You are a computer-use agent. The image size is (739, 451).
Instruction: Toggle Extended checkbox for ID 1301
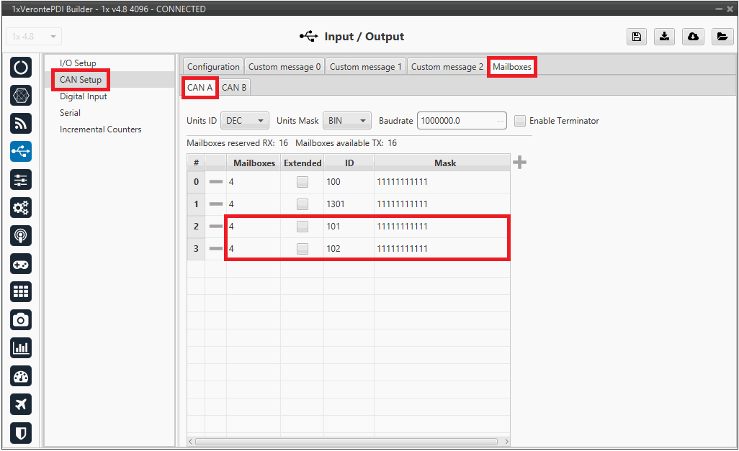pos(302,204)
